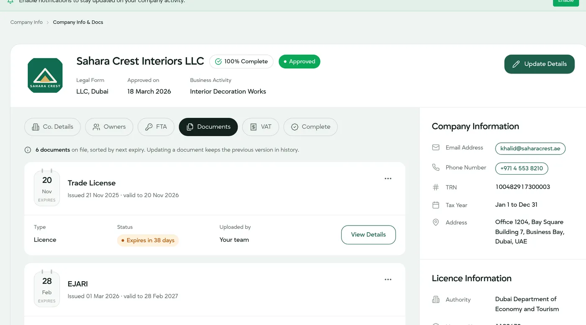586x325 pixels.
Task: Click the khalid@saharacrest.ae email chip
Action: (x=530, y=149)
